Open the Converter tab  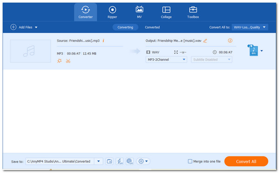[x=86, y=12]
